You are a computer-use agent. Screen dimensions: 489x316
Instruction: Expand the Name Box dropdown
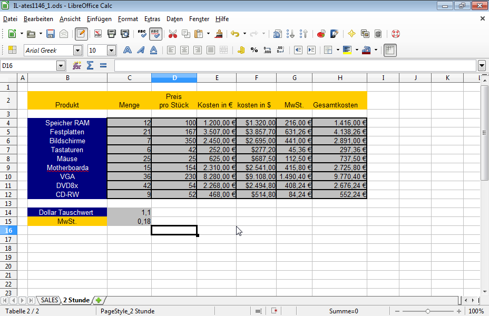pyautogui.click(x=61, y=65)
